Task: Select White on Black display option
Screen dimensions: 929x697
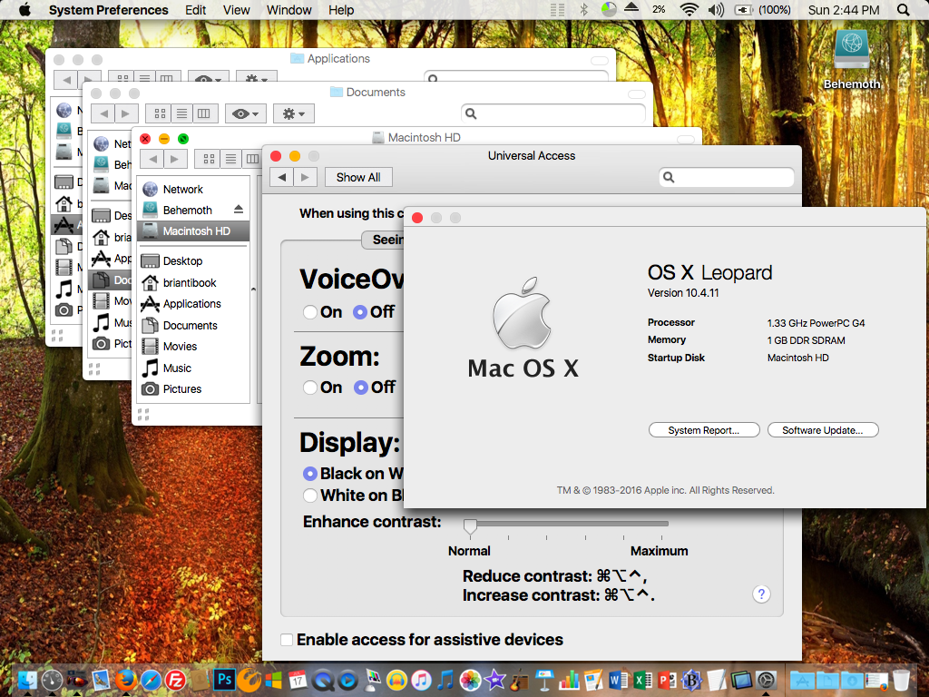Action: pyautogui.click(x=310, y=496)
